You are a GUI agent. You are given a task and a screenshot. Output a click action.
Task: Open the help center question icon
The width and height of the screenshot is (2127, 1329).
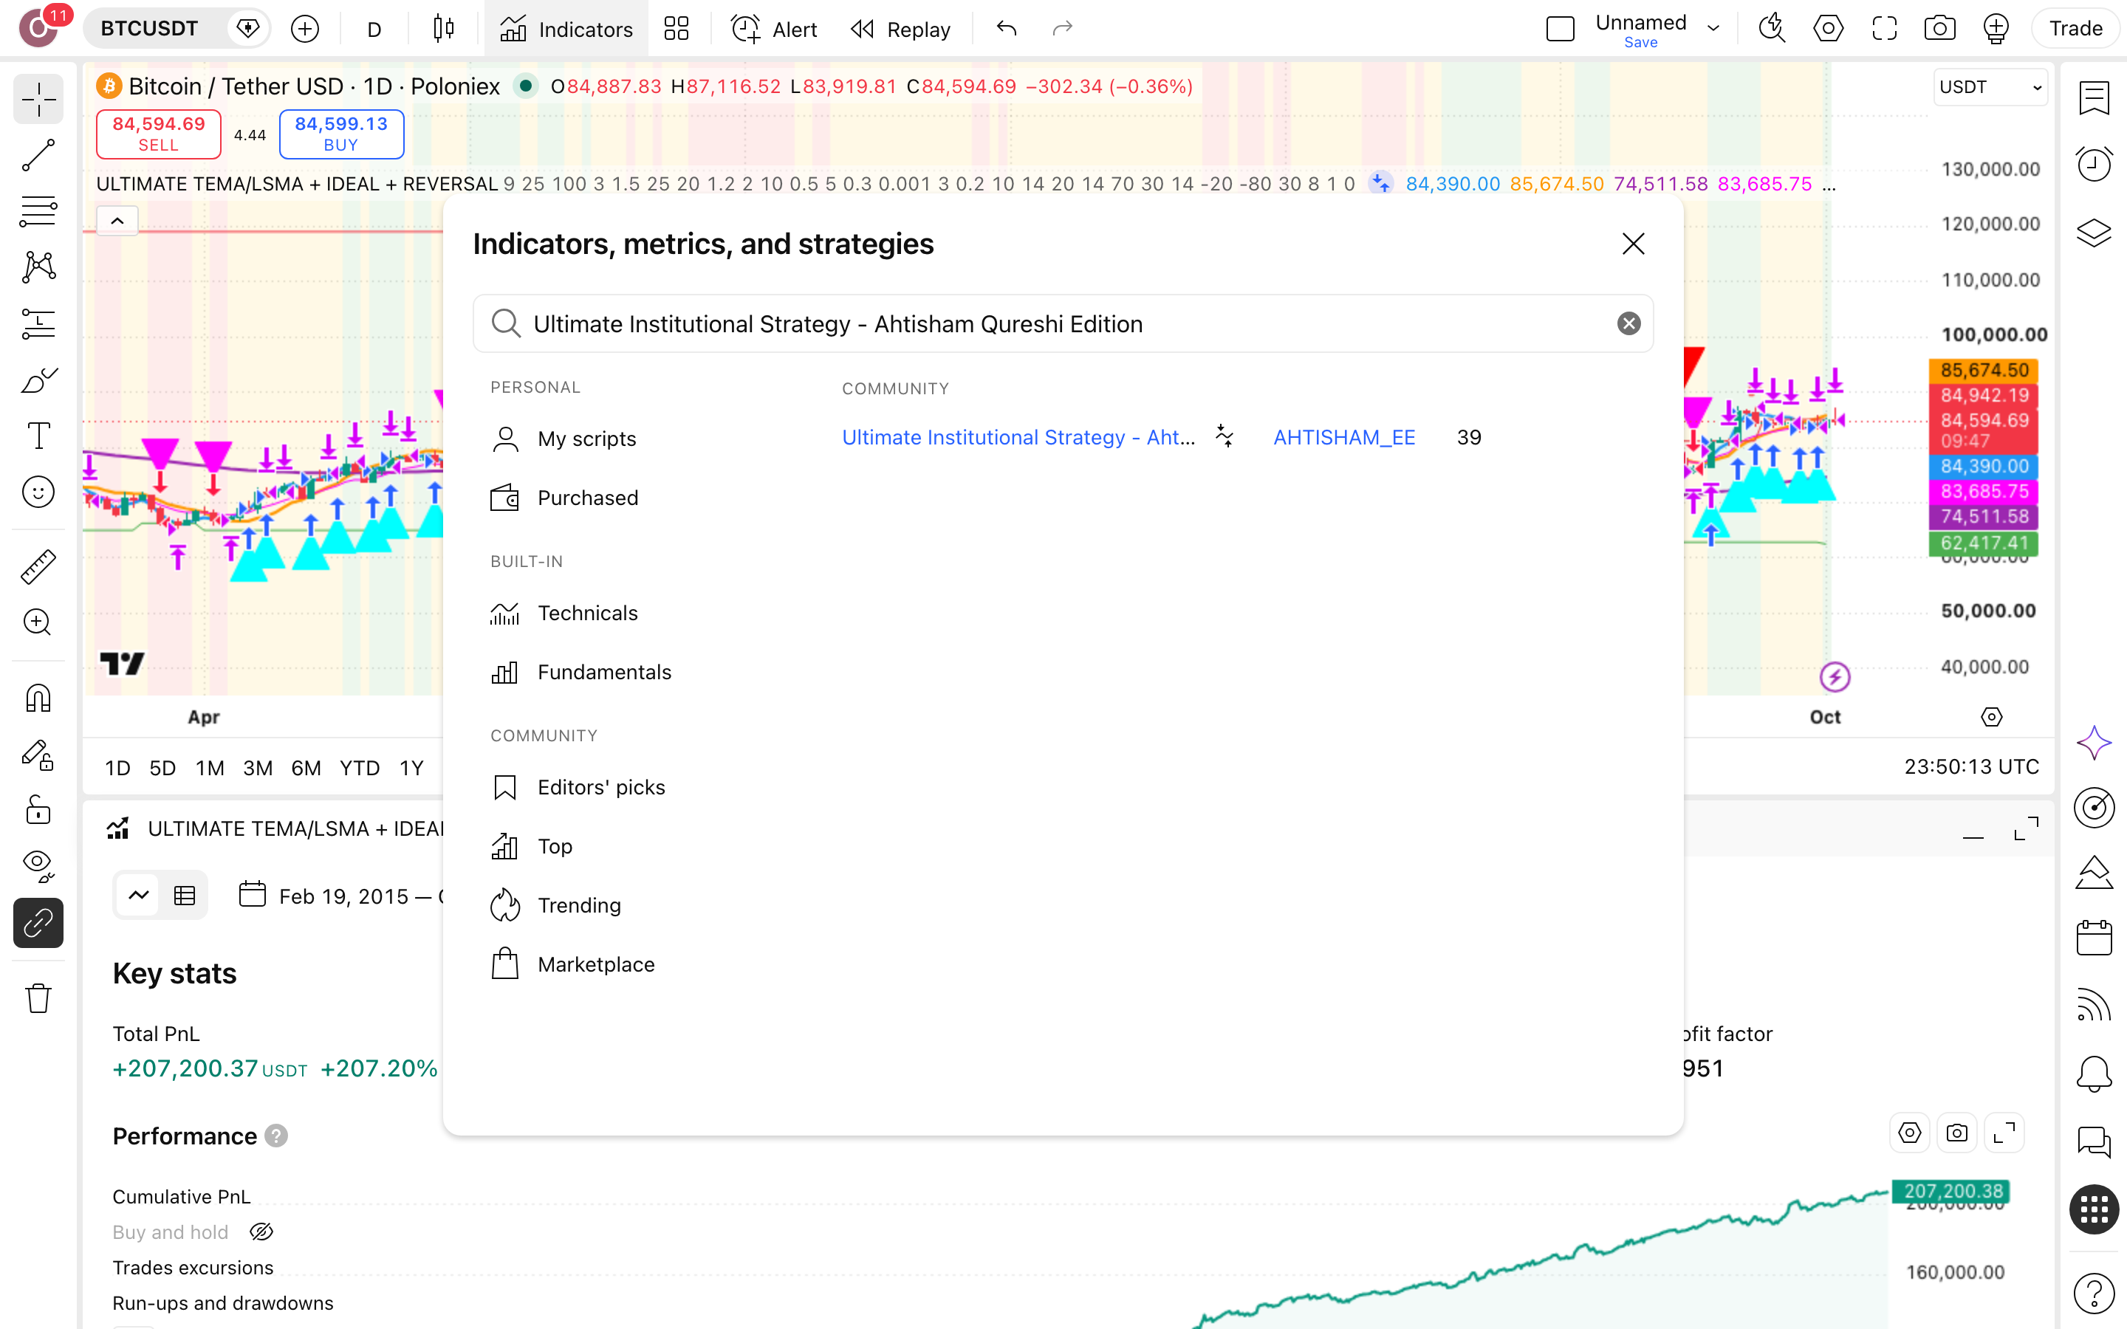(2094, 1293)
